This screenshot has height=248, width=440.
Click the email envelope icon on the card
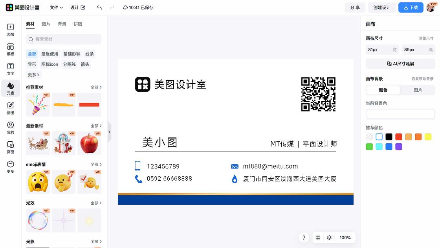point(235,167)
